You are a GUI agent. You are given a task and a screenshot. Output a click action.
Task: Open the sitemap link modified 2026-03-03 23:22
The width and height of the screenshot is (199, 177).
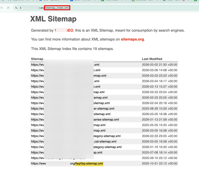point(68,76)
